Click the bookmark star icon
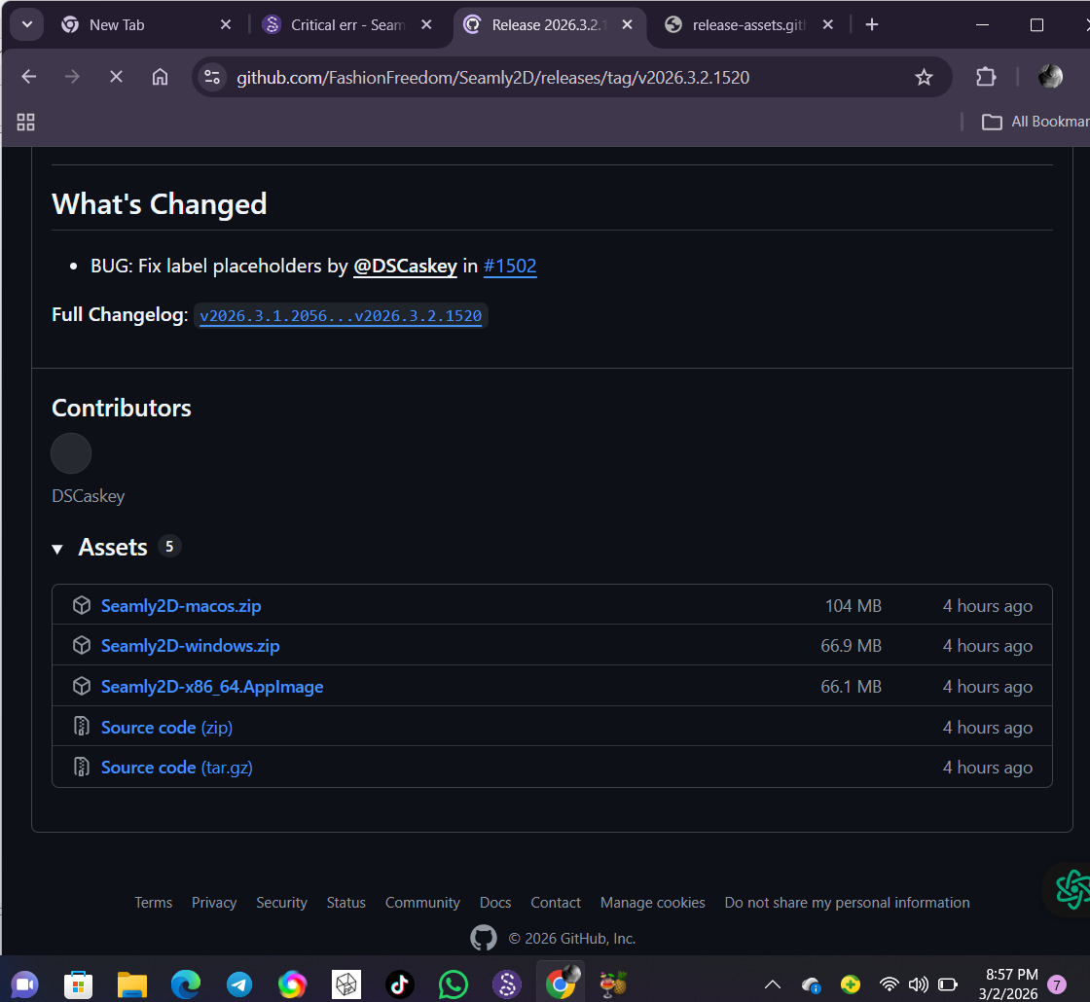The width and height of the screenshot is (1090, 1002). [x=924, y=77]
